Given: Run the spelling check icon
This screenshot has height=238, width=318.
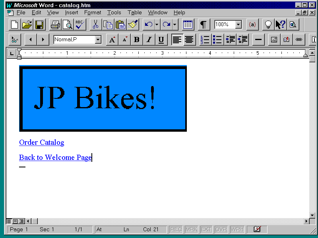Looking at the screenshot, I should point(80,25).
